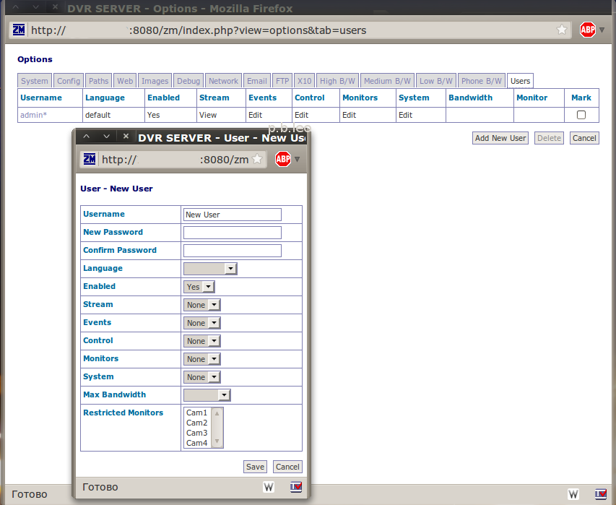616x505 pixels.
Task: Switch to the Debug options tab
Action: pos(188,81)
